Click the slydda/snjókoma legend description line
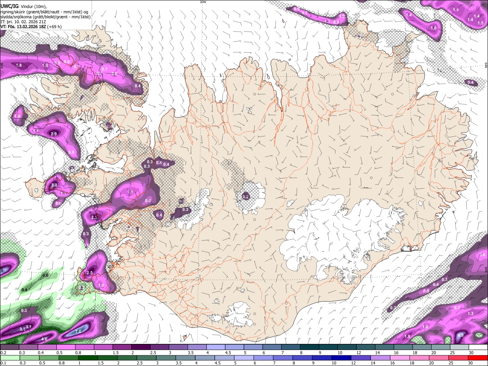This screenshot has width=488, height=366. 46,17
